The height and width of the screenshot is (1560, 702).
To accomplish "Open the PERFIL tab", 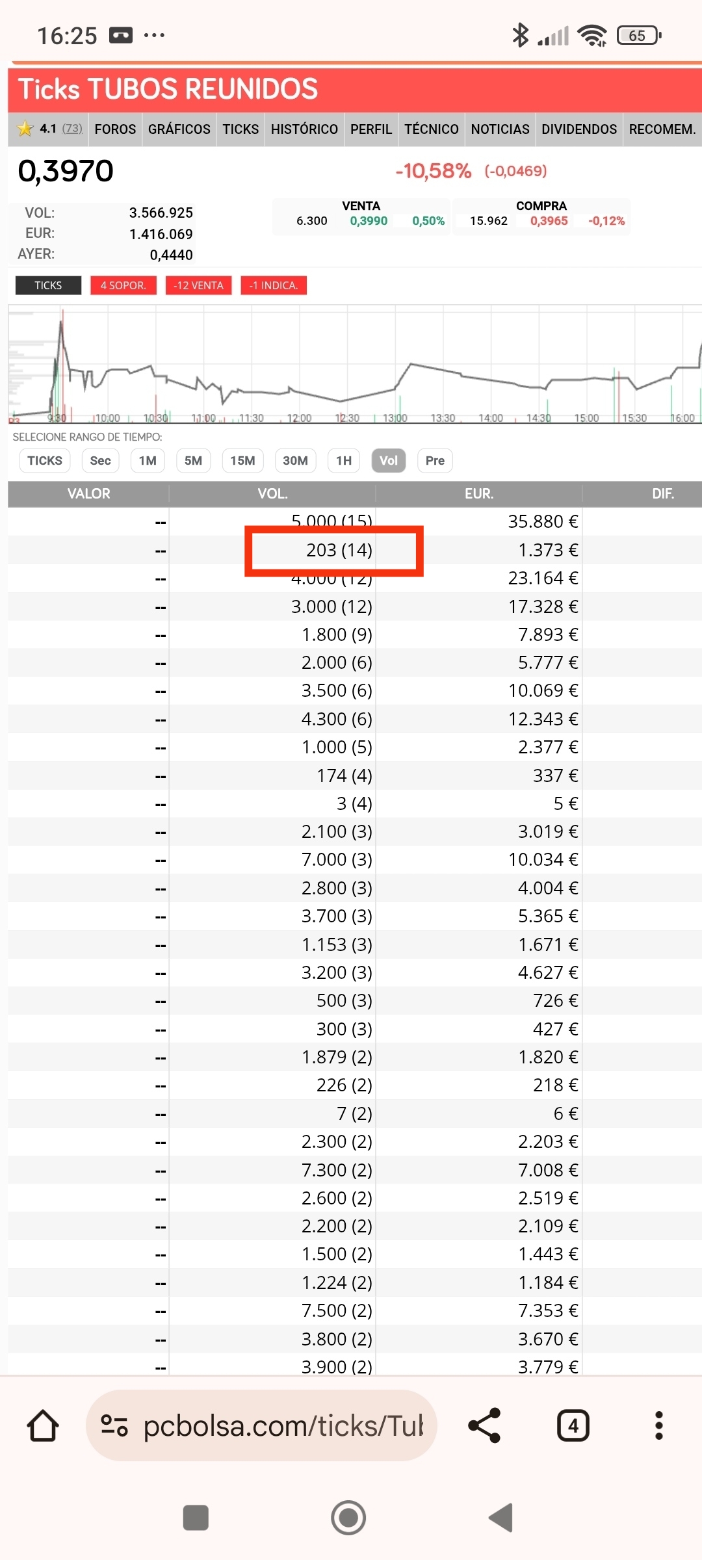I will point(371,129).
